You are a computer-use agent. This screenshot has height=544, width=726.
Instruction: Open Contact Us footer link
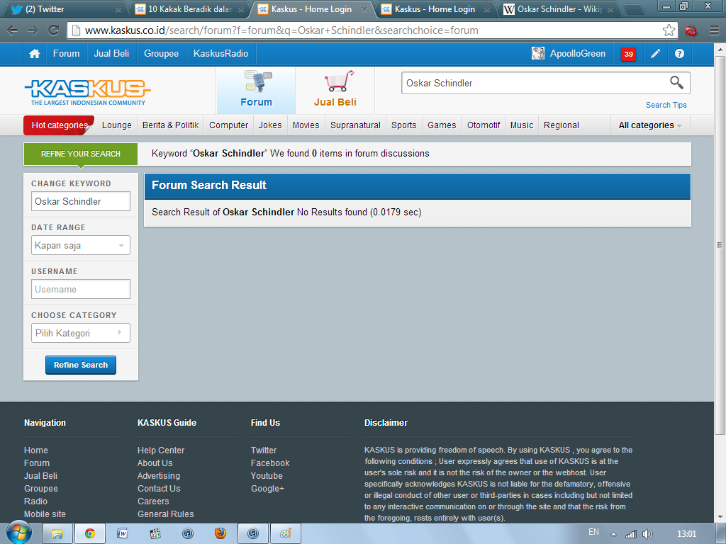pos(159,489)
